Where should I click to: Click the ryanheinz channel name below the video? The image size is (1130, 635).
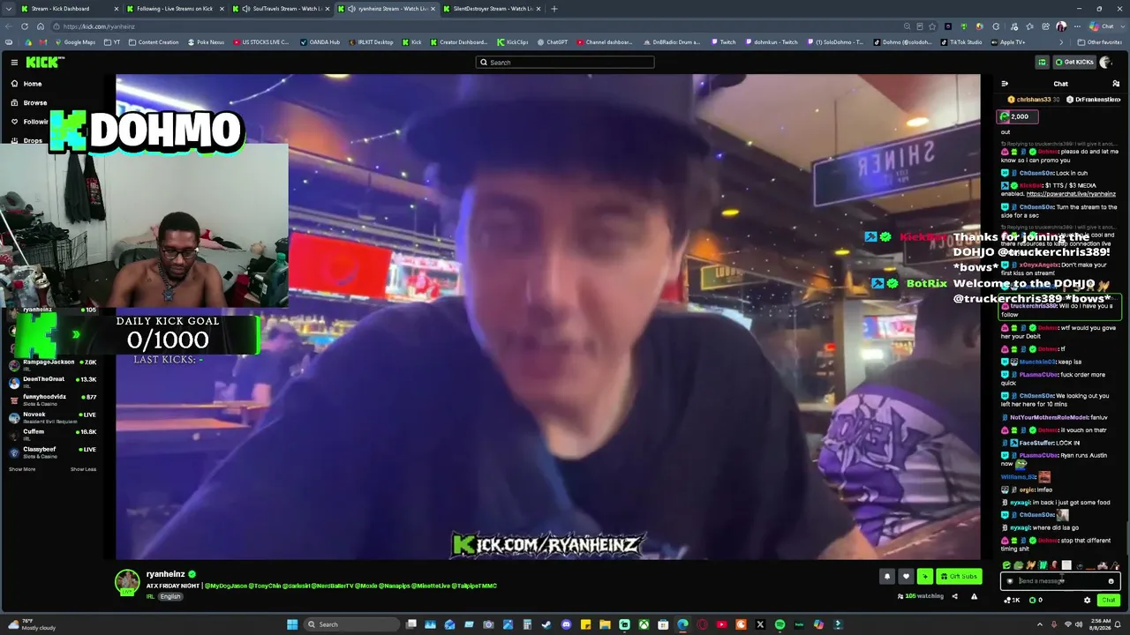tap(165, 574)
